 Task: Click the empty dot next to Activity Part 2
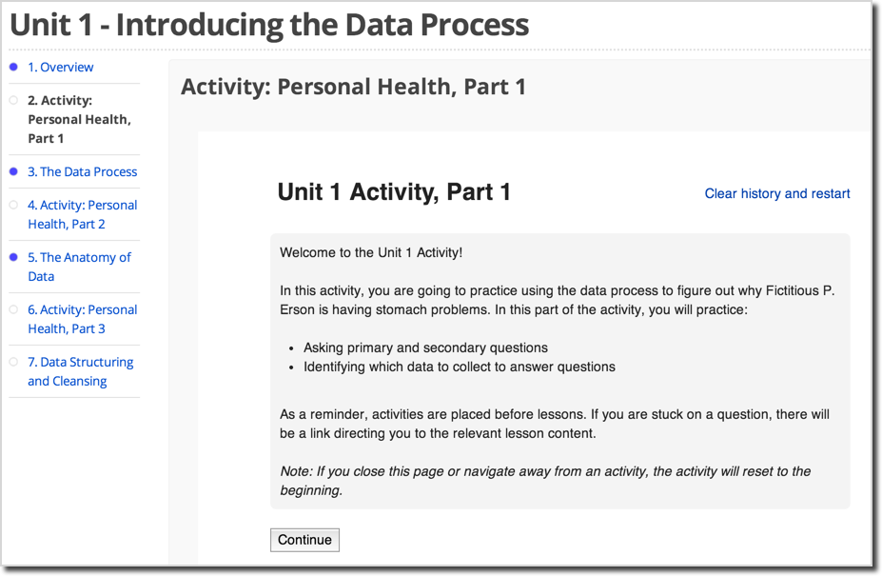pos(13,205)
